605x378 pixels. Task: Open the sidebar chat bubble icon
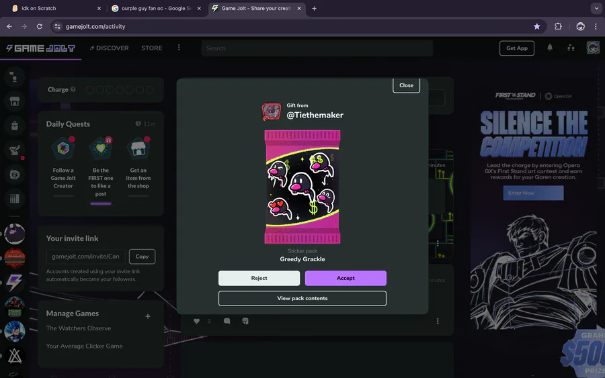tap(15, 175)
